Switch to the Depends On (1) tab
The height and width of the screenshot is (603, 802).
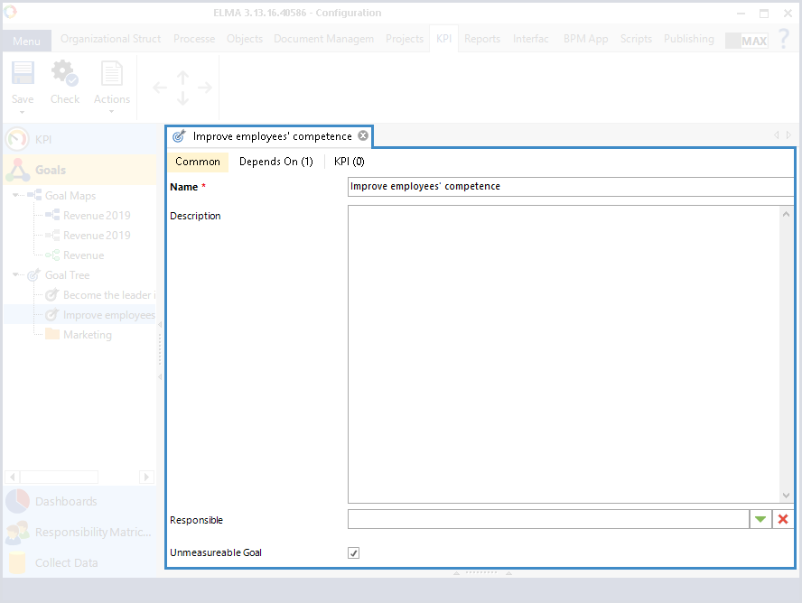(x=275, y=162)
